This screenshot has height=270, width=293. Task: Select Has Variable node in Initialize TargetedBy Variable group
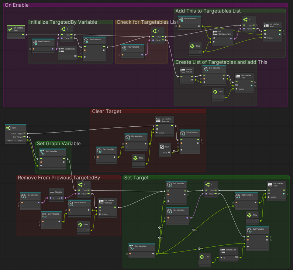click(x=43, y=46)
